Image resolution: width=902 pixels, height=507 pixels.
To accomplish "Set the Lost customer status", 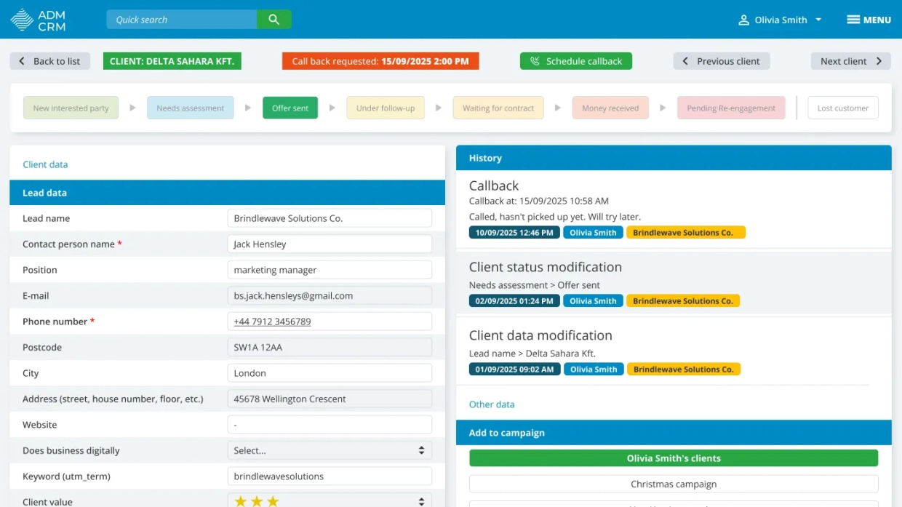I will pyautogui.click(x=843, y=108).
